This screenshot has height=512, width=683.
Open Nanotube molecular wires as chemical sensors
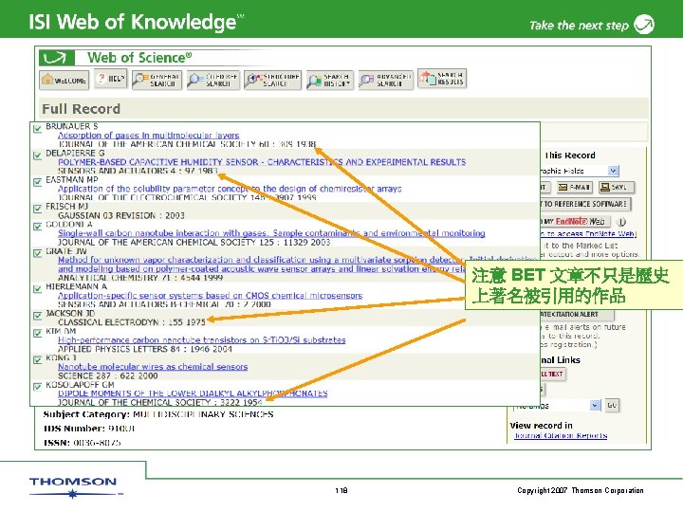click(x=153, y=367)
